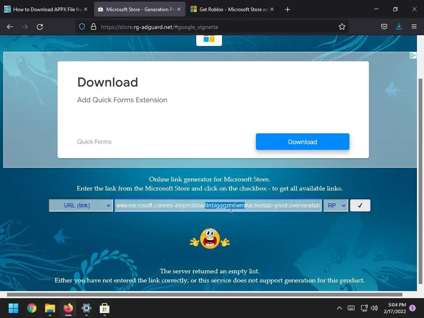424x318 pixels.
Task: Open the Firefox hamburger menu
Action: tap(414, 27)
